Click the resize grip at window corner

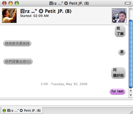tap(131, 112)
